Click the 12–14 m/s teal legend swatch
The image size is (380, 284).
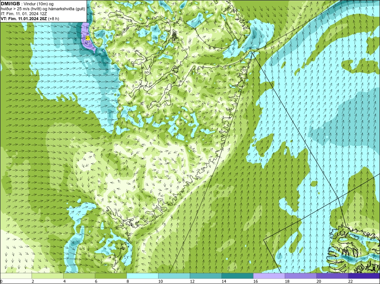click(x=206, y=276)
